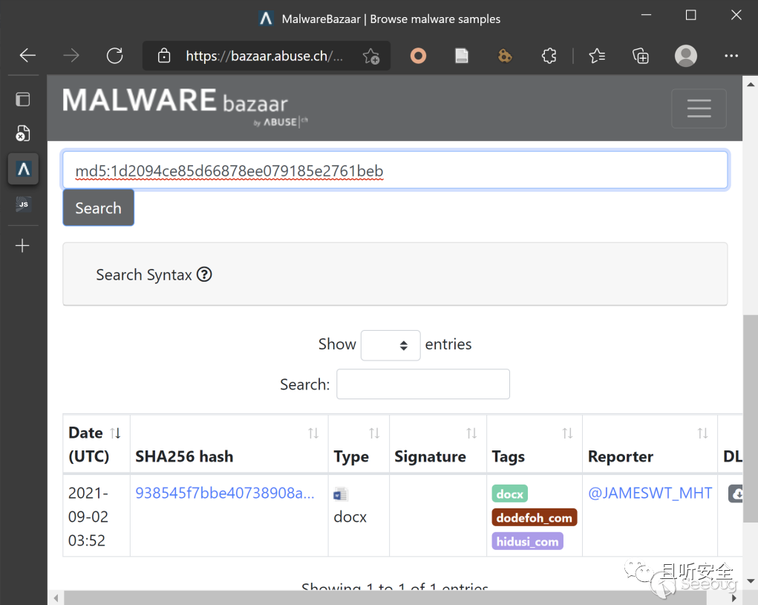Reload the page with refresh icon

click(114, 56)
